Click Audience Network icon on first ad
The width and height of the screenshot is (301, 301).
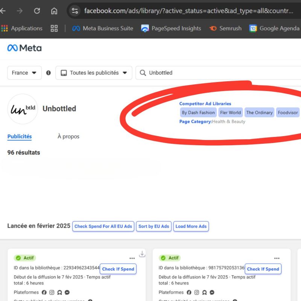[x=59, y=292]
